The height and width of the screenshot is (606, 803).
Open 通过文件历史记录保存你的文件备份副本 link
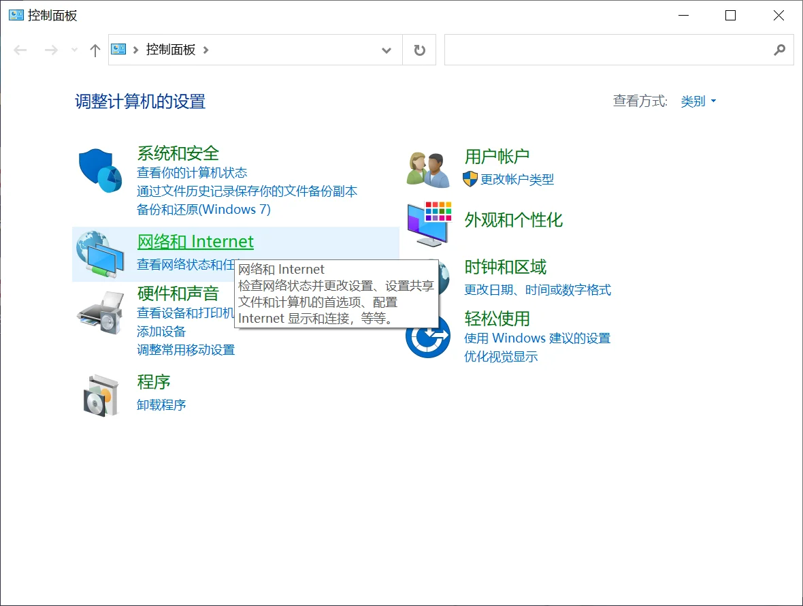click(247, 191)
